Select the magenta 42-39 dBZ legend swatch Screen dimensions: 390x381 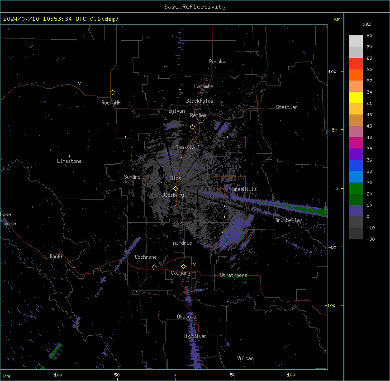(356, 143)
